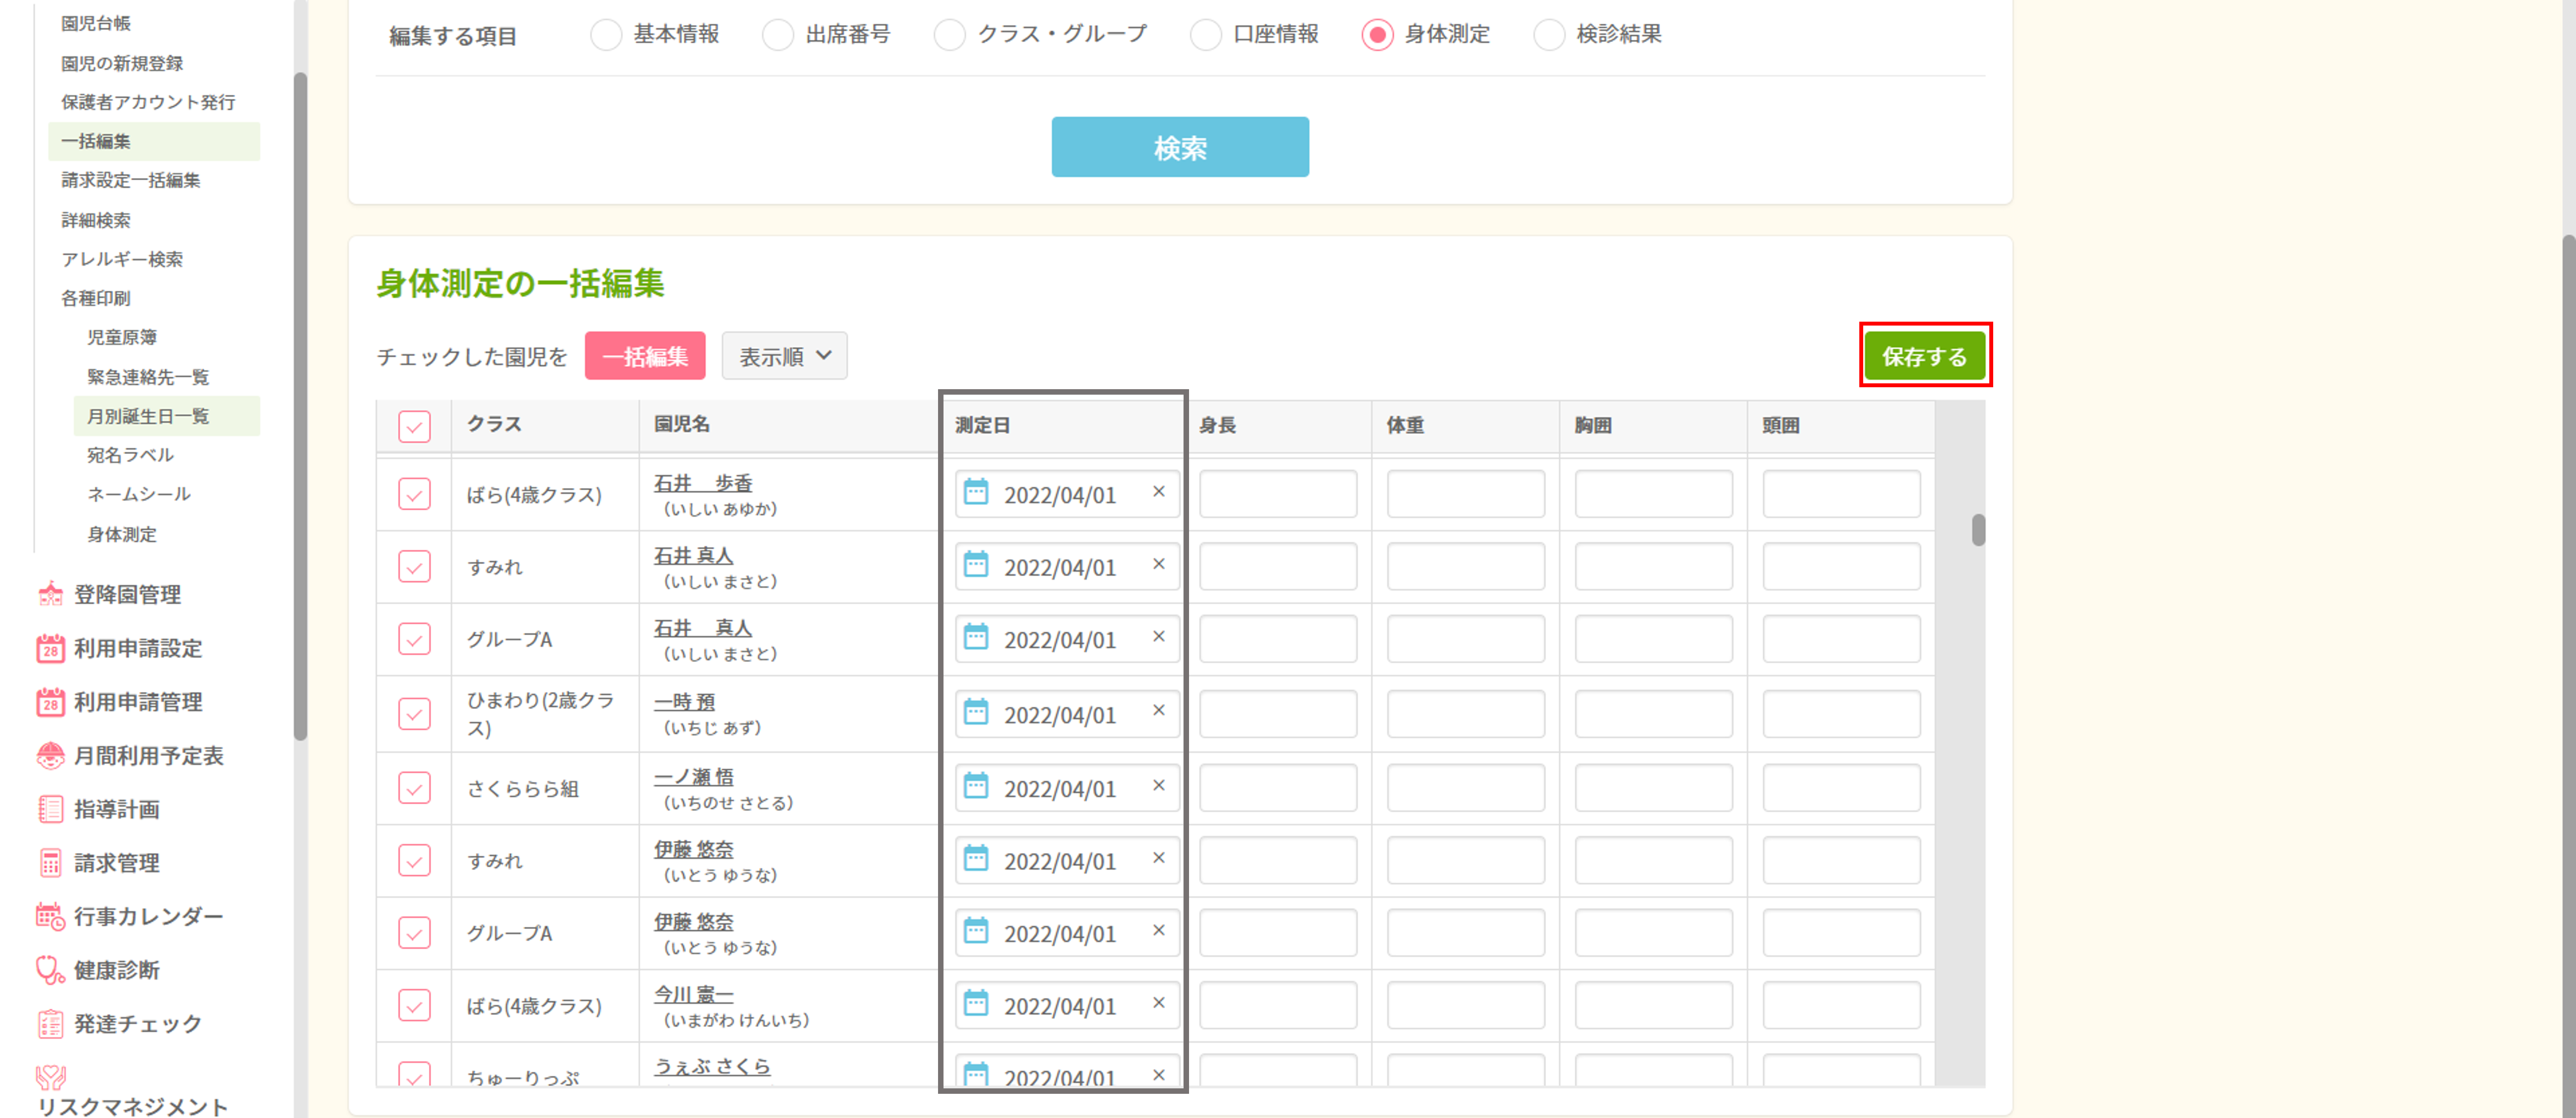Open calendar icon in グループA 石井 真人 row
Viewport: 2576px width, 1118px height.
[x=975, y=637]
